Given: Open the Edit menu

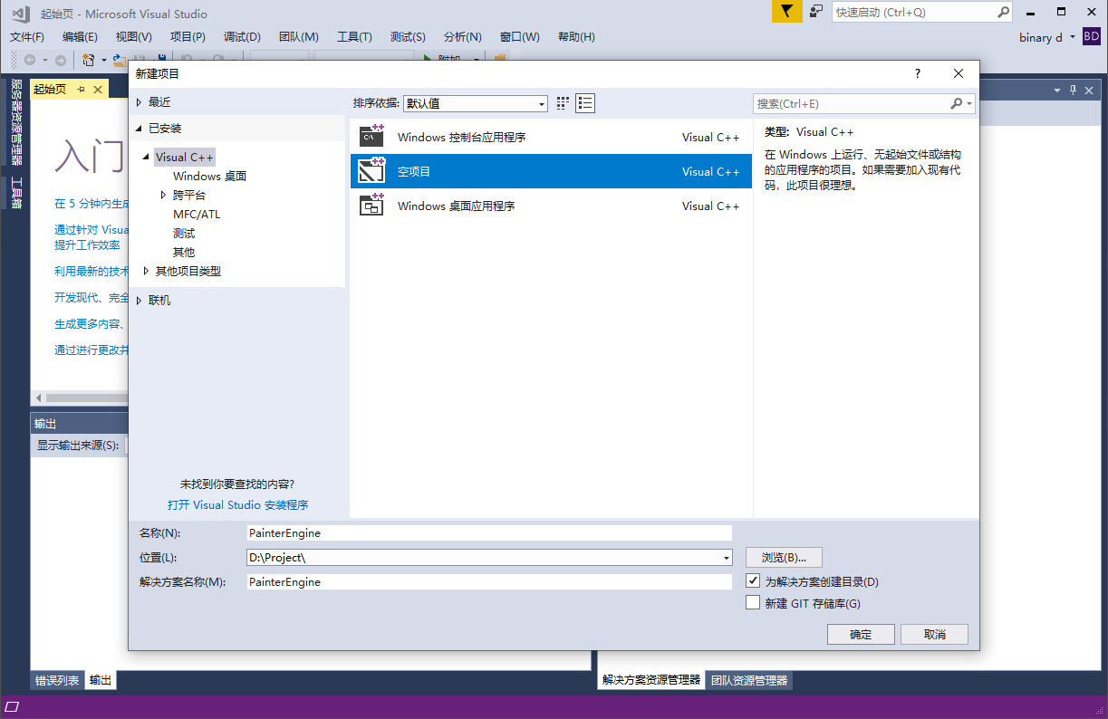Looking at the screenshot, I should pyautogui.click(x=80, y=37).
